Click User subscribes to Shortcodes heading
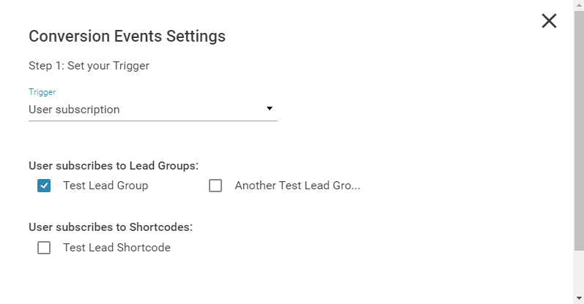The width and height of the screenshot is (584, 304). coord(111,227)
